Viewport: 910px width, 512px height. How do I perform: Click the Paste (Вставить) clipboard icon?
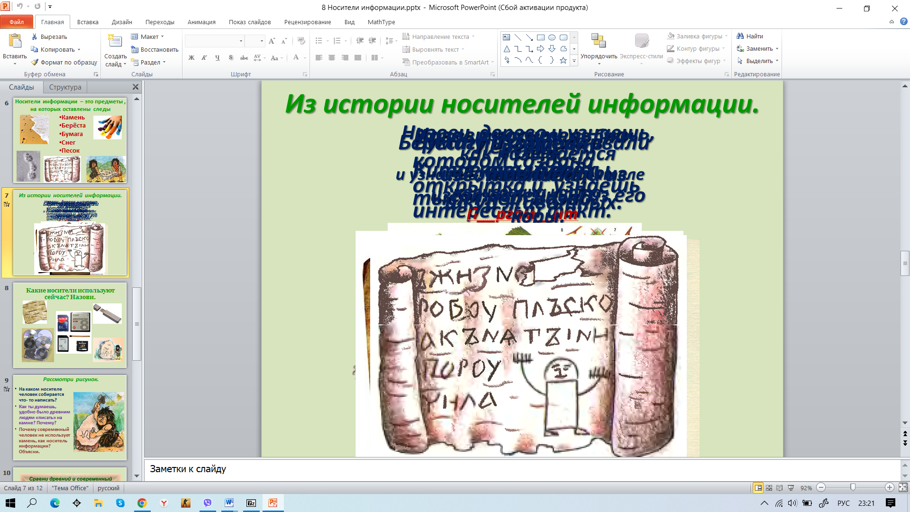point(15,42)
